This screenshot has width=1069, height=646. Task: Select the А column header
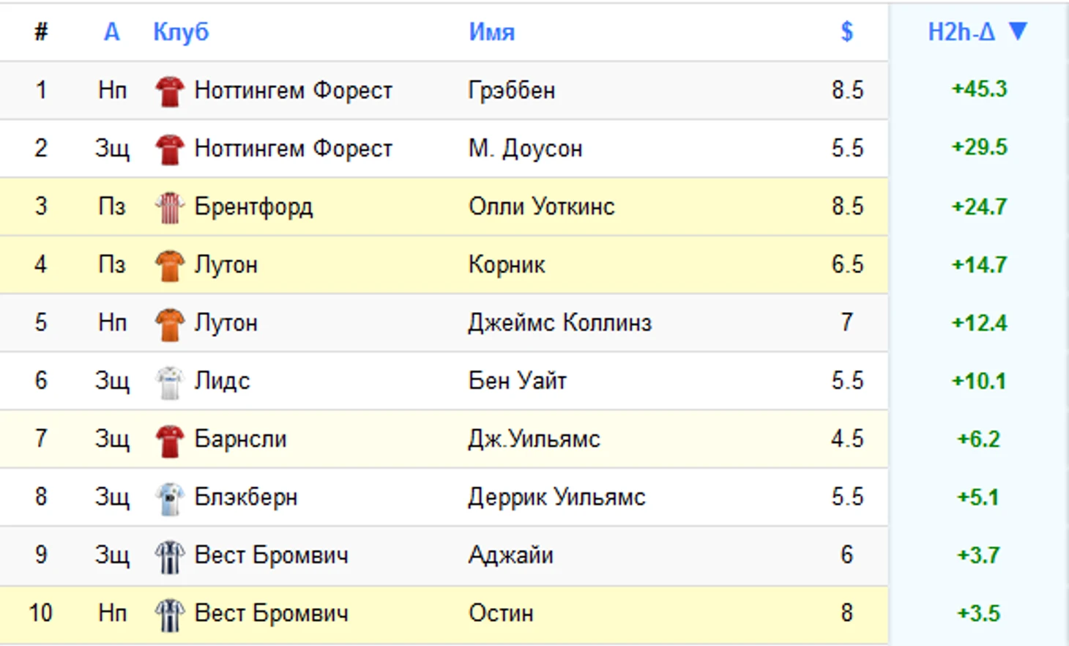coord(111,31)
